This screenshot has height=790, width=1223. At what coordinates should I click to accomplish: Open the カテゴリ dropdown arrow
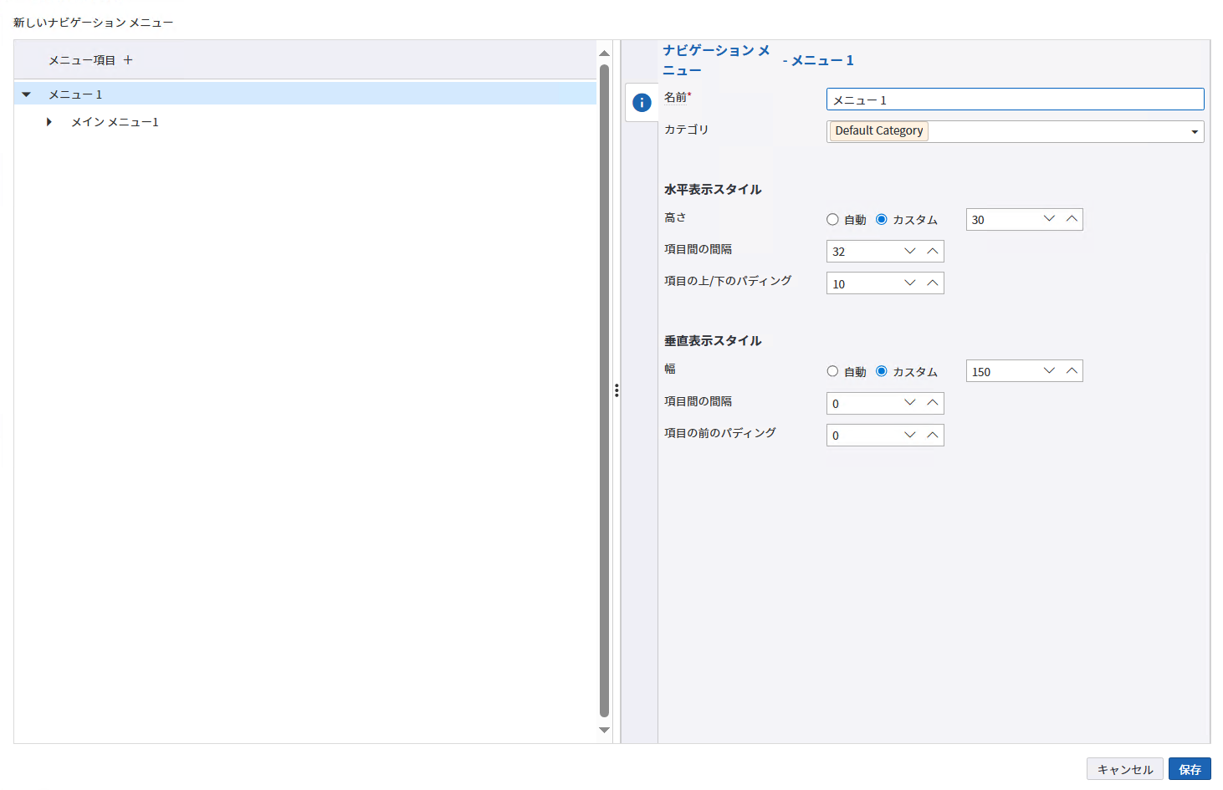click(x=1194, y=132)
